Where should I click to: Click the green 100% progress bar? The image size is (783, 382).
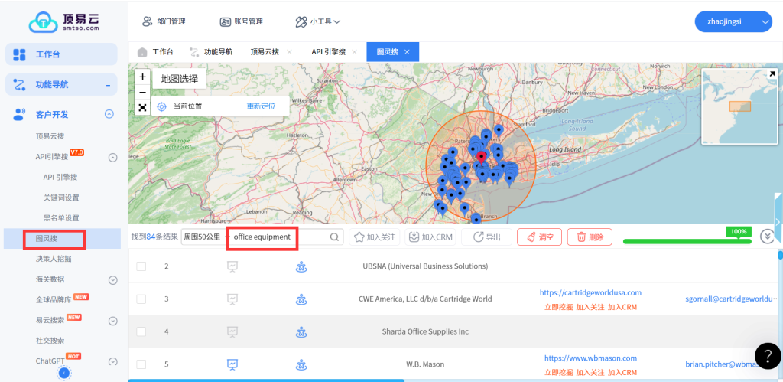point(687,241)
